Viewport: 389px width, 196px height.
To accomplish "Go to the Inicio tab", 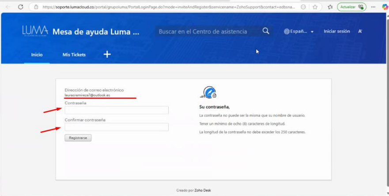I will (37, 55).
